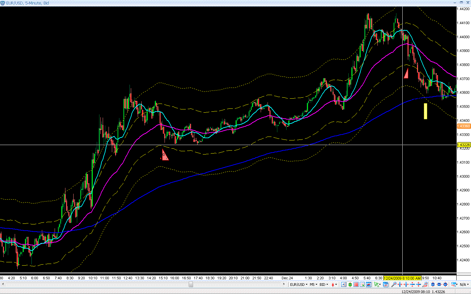Image resolution: width=471 pixels, height=294 pixels.
Task: Open the candlestick chart type selector
Action: point(333,285)
